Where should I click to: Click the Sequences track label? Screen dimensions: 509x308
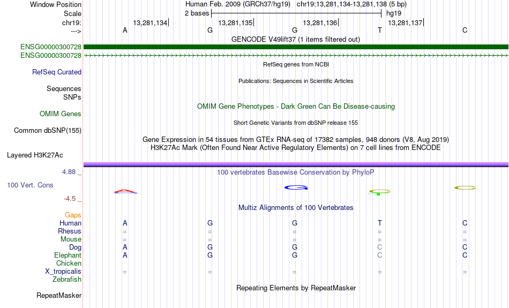coord(64,88)
